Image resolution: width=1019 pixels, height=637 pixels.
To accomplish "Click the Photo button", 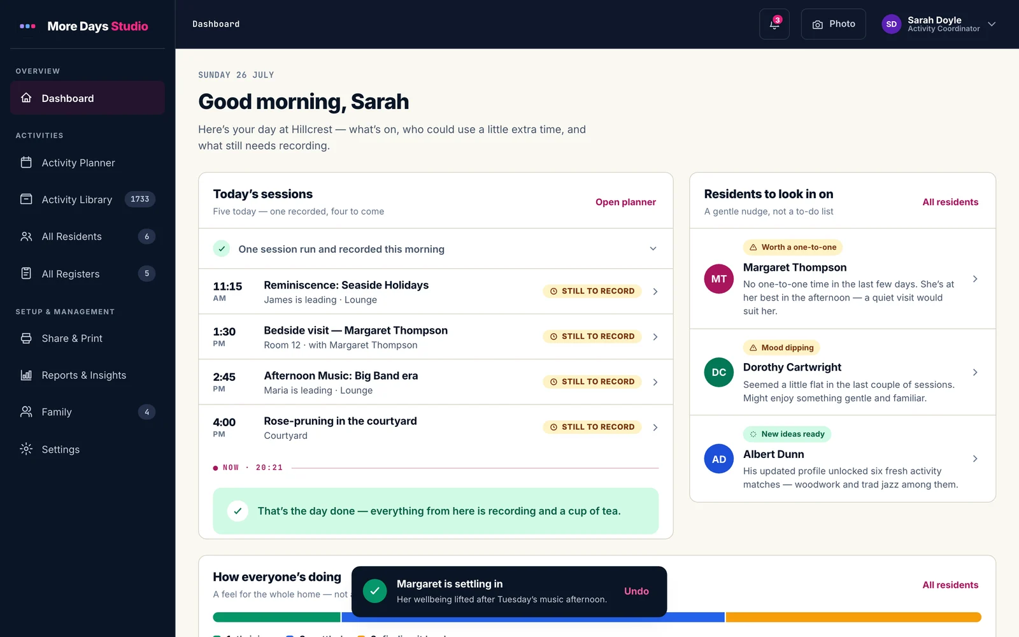I will pyautogui.click(x=833, y=24).
